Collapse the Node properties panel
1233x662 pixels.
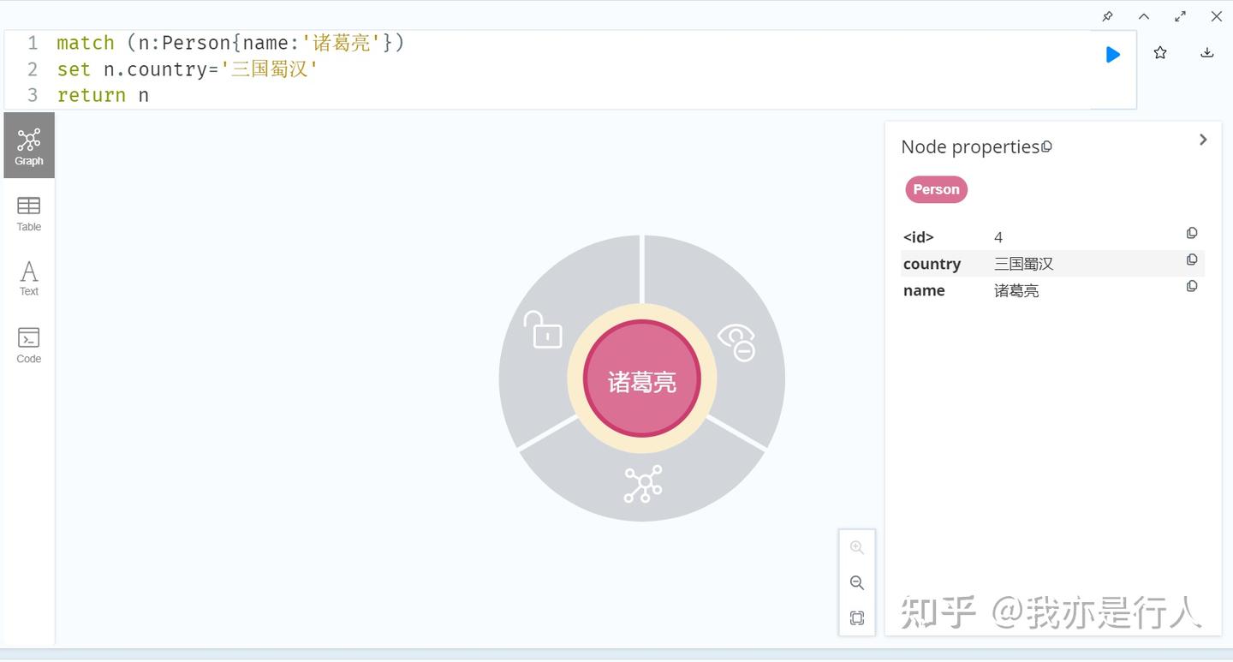pyautogui.click(x=1202, y=139)
